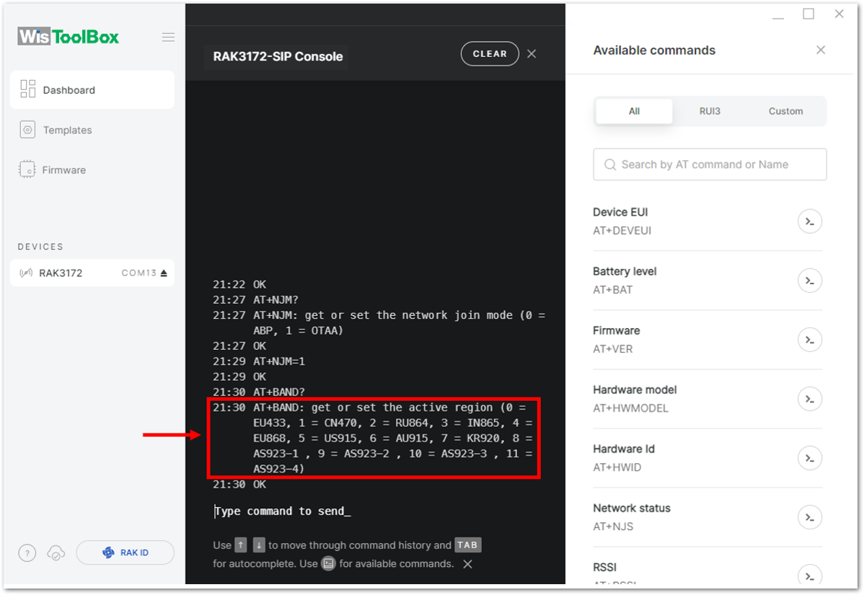This screenshot has width=864, height=595.
Task: Click the Device EUI command name
Action: tap(620, 212)
